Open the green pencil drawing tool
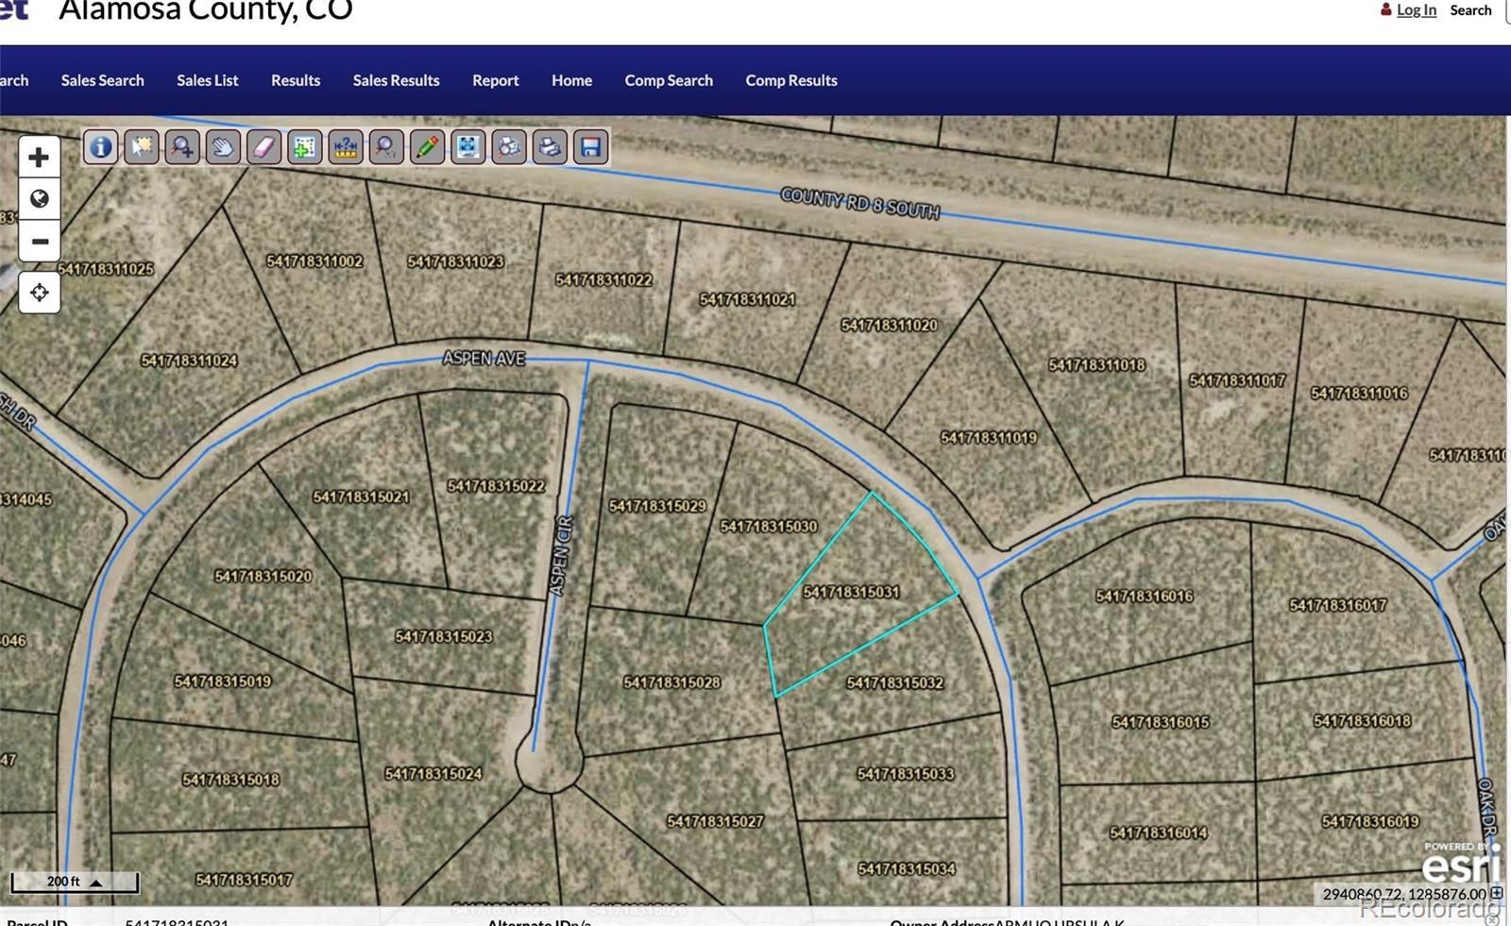This screenshot has height=926, width=1511. (427, 147)
